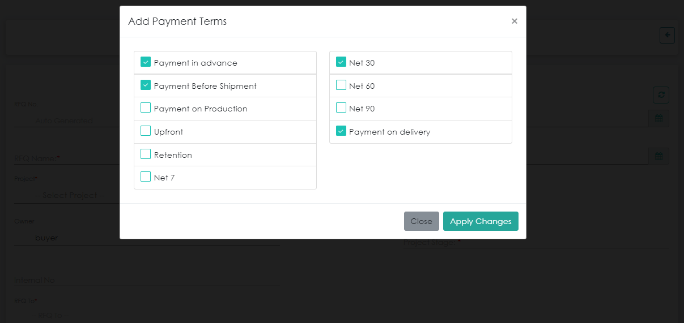Uncheck Payment Before Shipment checkbox
Screen dimensions: 684x323
(x=146, y=85)
